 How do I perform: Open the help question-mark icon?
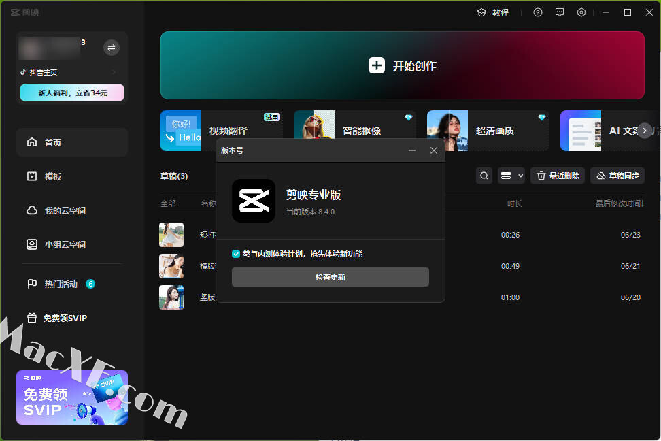coord(538,12)
